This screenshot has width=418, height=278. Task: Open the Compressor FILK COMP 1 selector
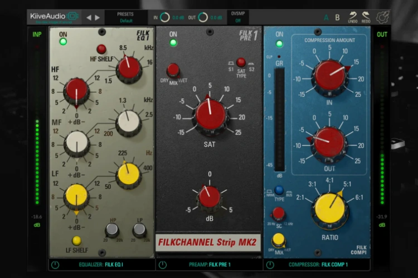coord(318,265)
